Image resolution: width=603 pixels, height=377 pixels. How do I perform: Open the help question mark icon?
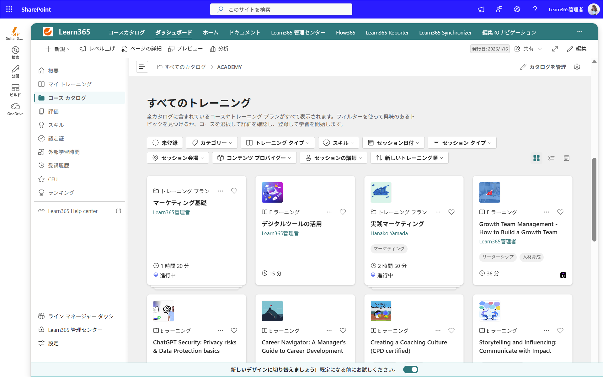point(535,9)
